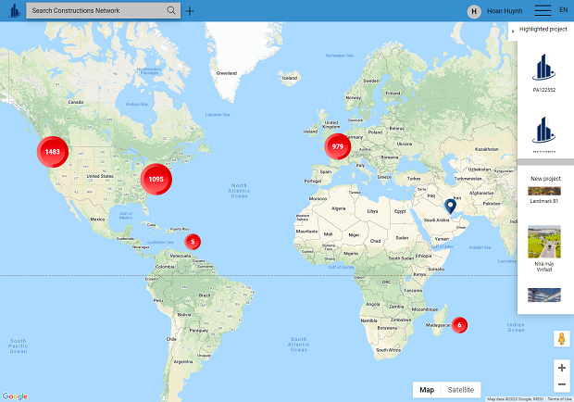
Task: Open the bottom new project thumbnail
Action: point(544,295)
